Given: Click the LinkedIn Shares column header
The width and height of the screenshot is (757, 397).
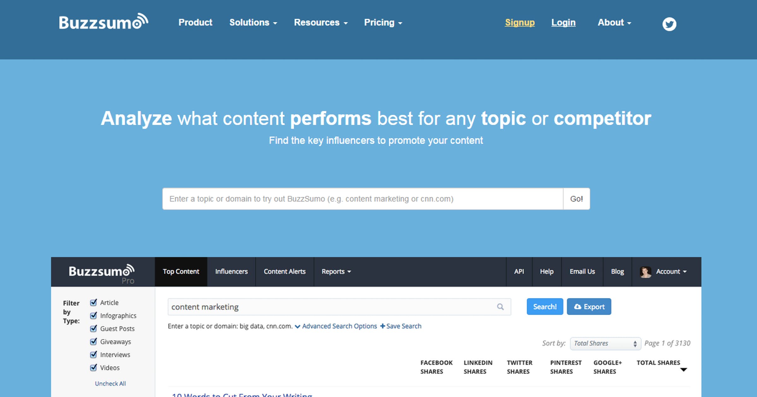Looking at the screenshot, I should click(x=478, y=367).
